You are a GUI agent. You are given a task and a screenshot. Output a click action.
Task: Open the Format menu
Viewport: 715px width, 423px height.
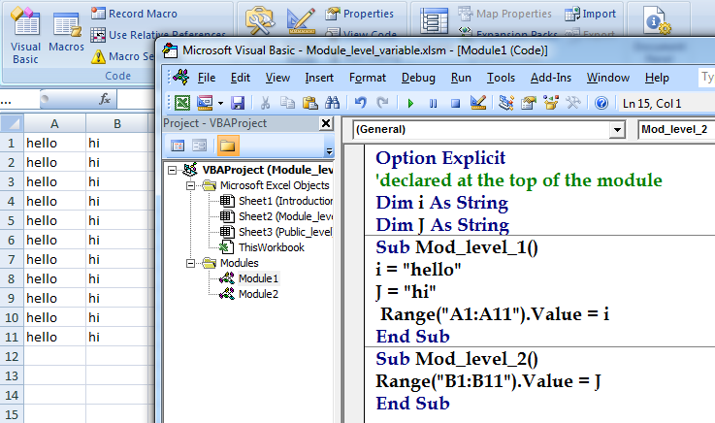pyautogui.click(x=368, y=78)
